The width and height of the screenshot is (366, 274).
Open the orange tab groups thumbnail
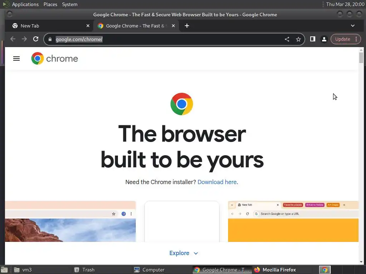tap(293, 221)
